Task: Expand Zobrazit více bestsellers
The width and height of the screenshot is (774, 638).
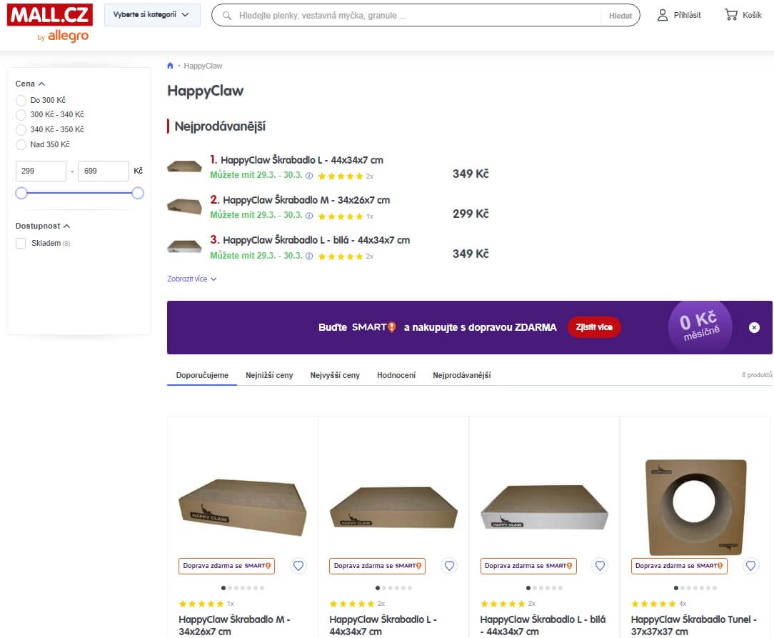Action: [x=191, y=279]
